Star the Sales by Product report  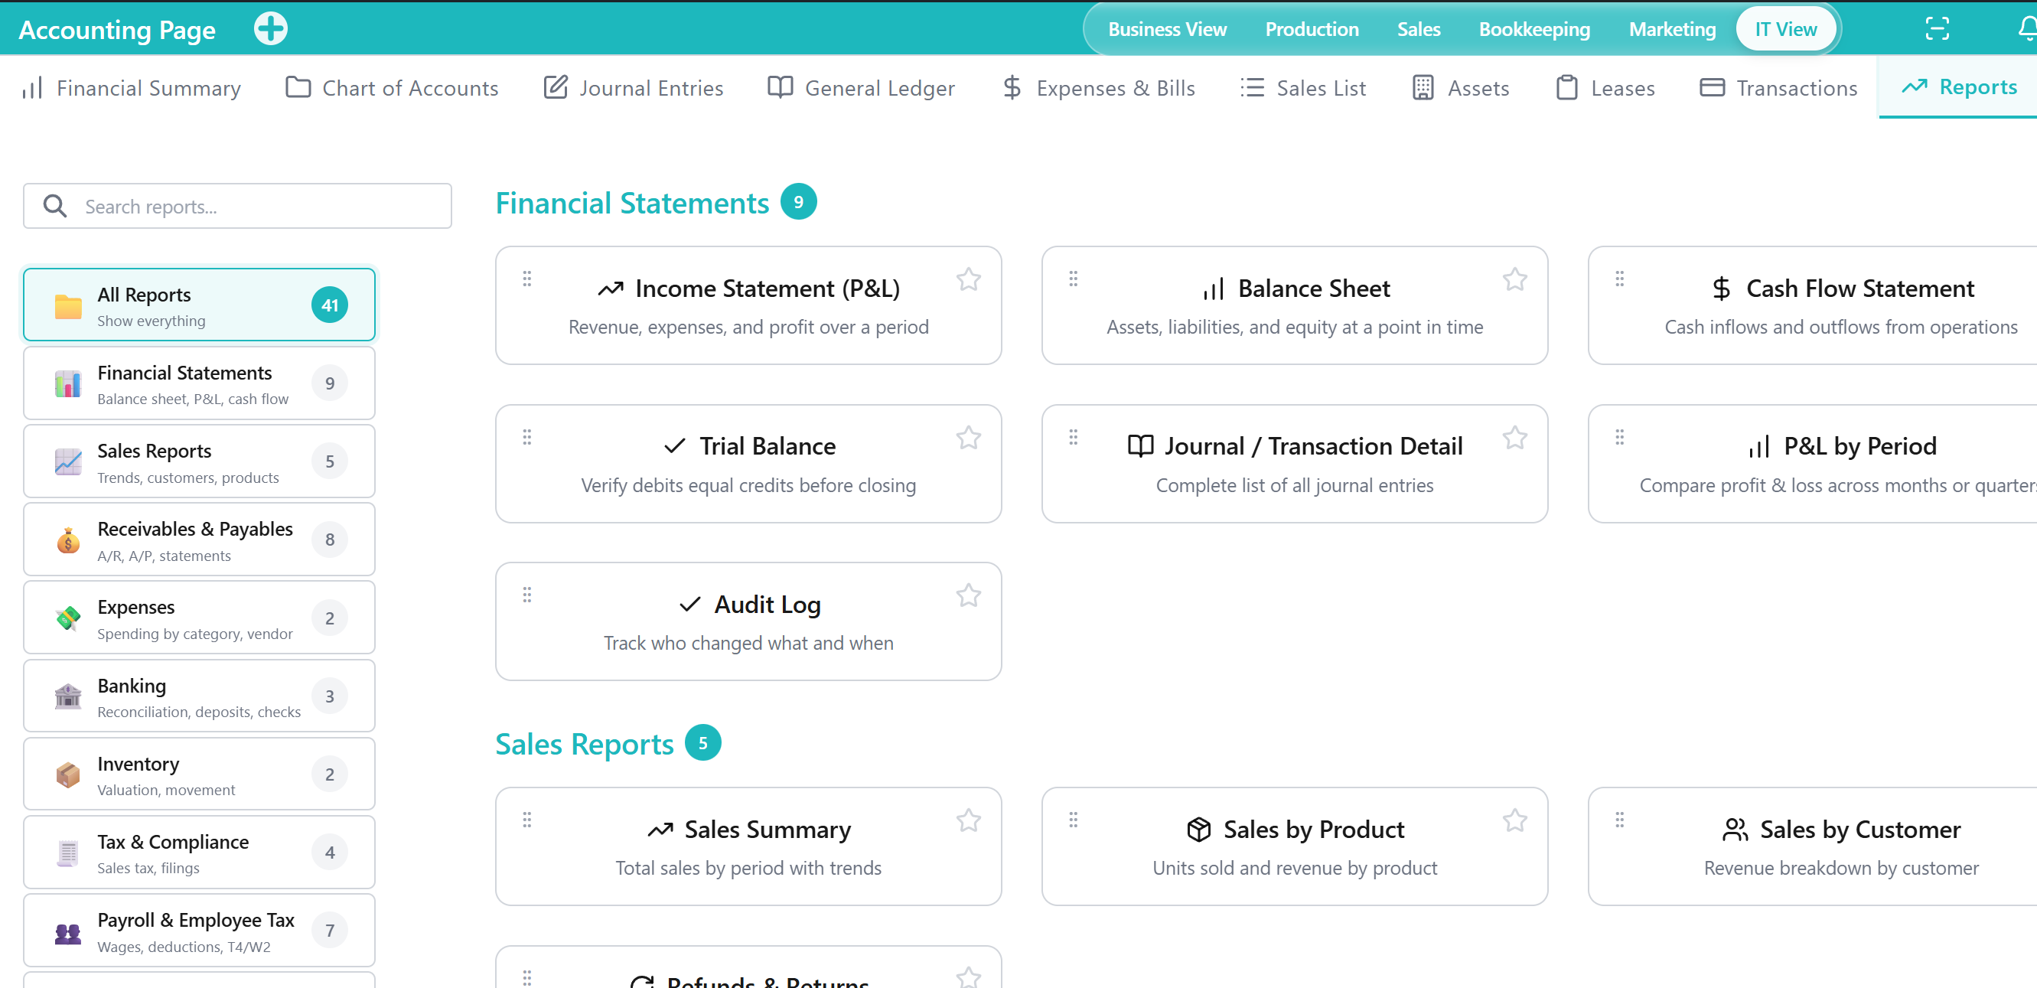pos(1514,820)
